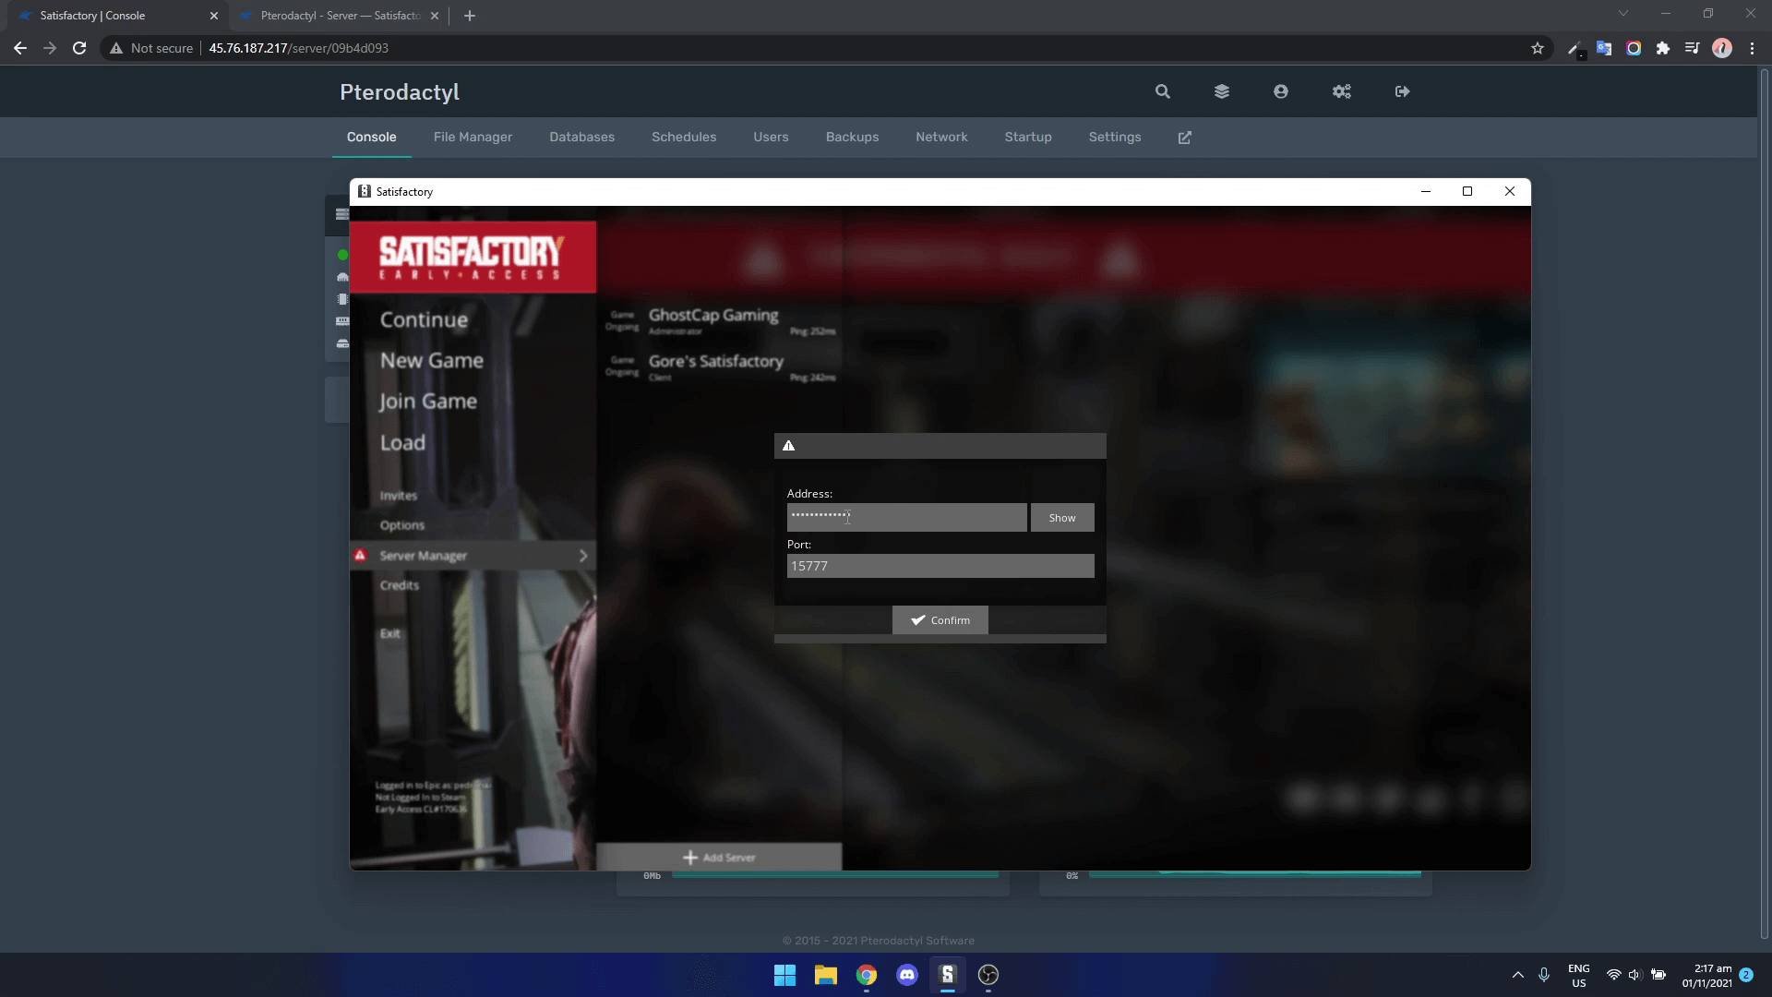The image size is (1772, 997).
Task: Select Continue in Satisfactory menu
Action: pos(425,319)
